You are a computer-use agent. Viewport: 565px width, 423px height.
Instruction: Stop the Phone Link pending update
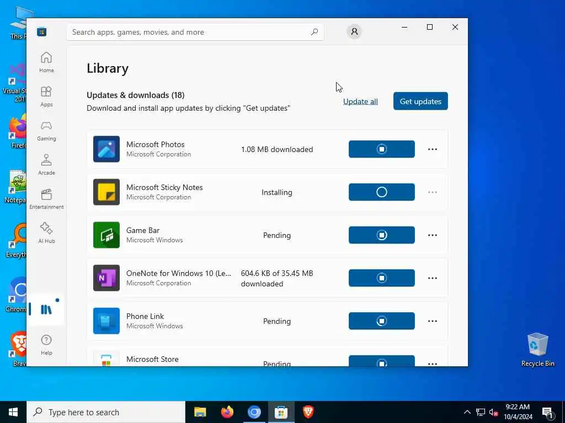(382, 321)
